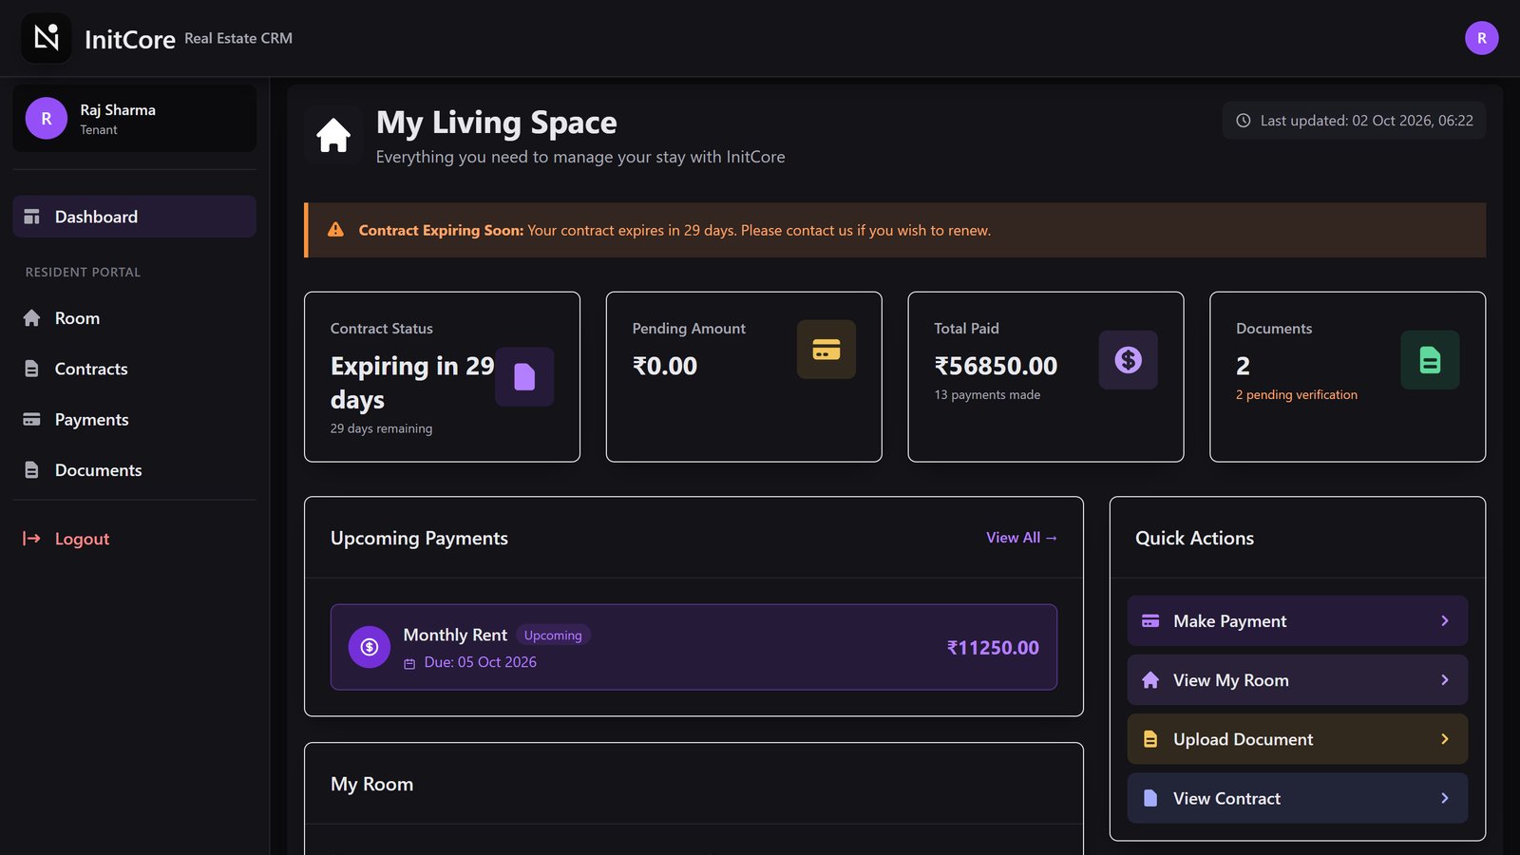The width and height of the screenshot is (1520, 855).
Task: Click the Upcoming status badge
Action: tap(553, 636)
